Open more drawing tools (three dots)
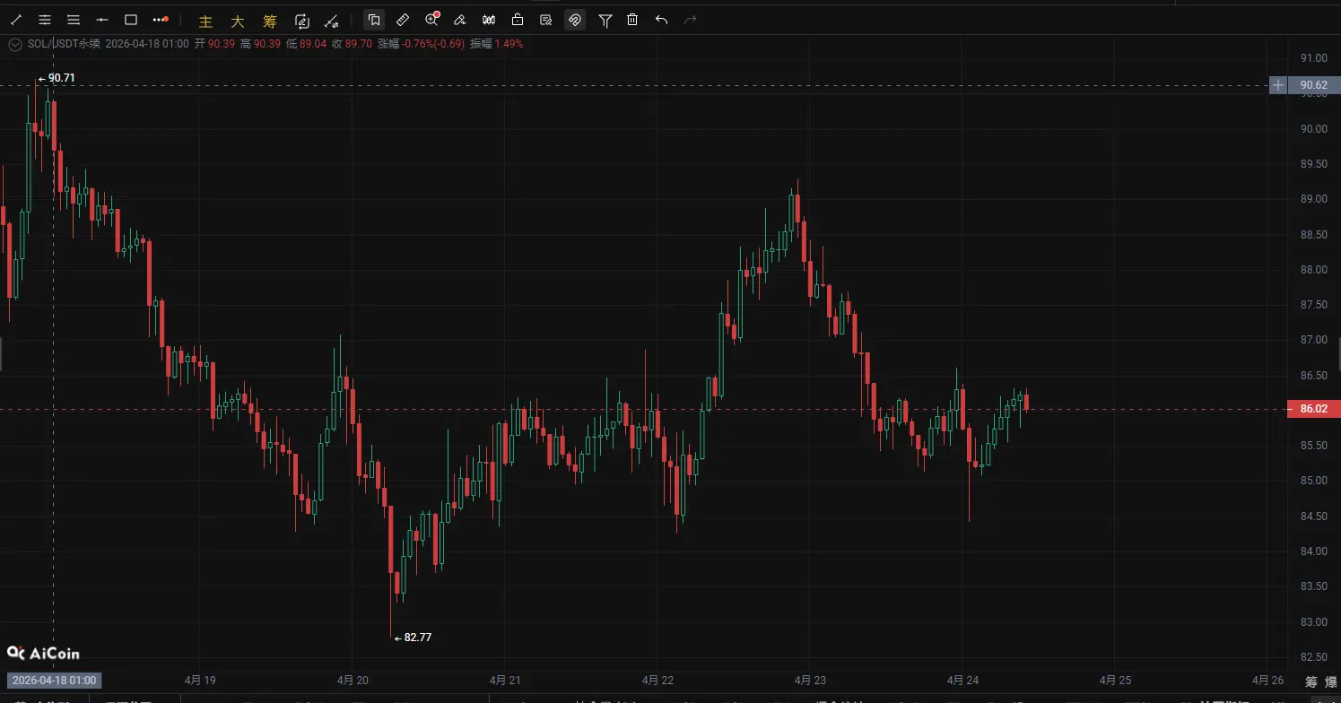 point(161,20)
